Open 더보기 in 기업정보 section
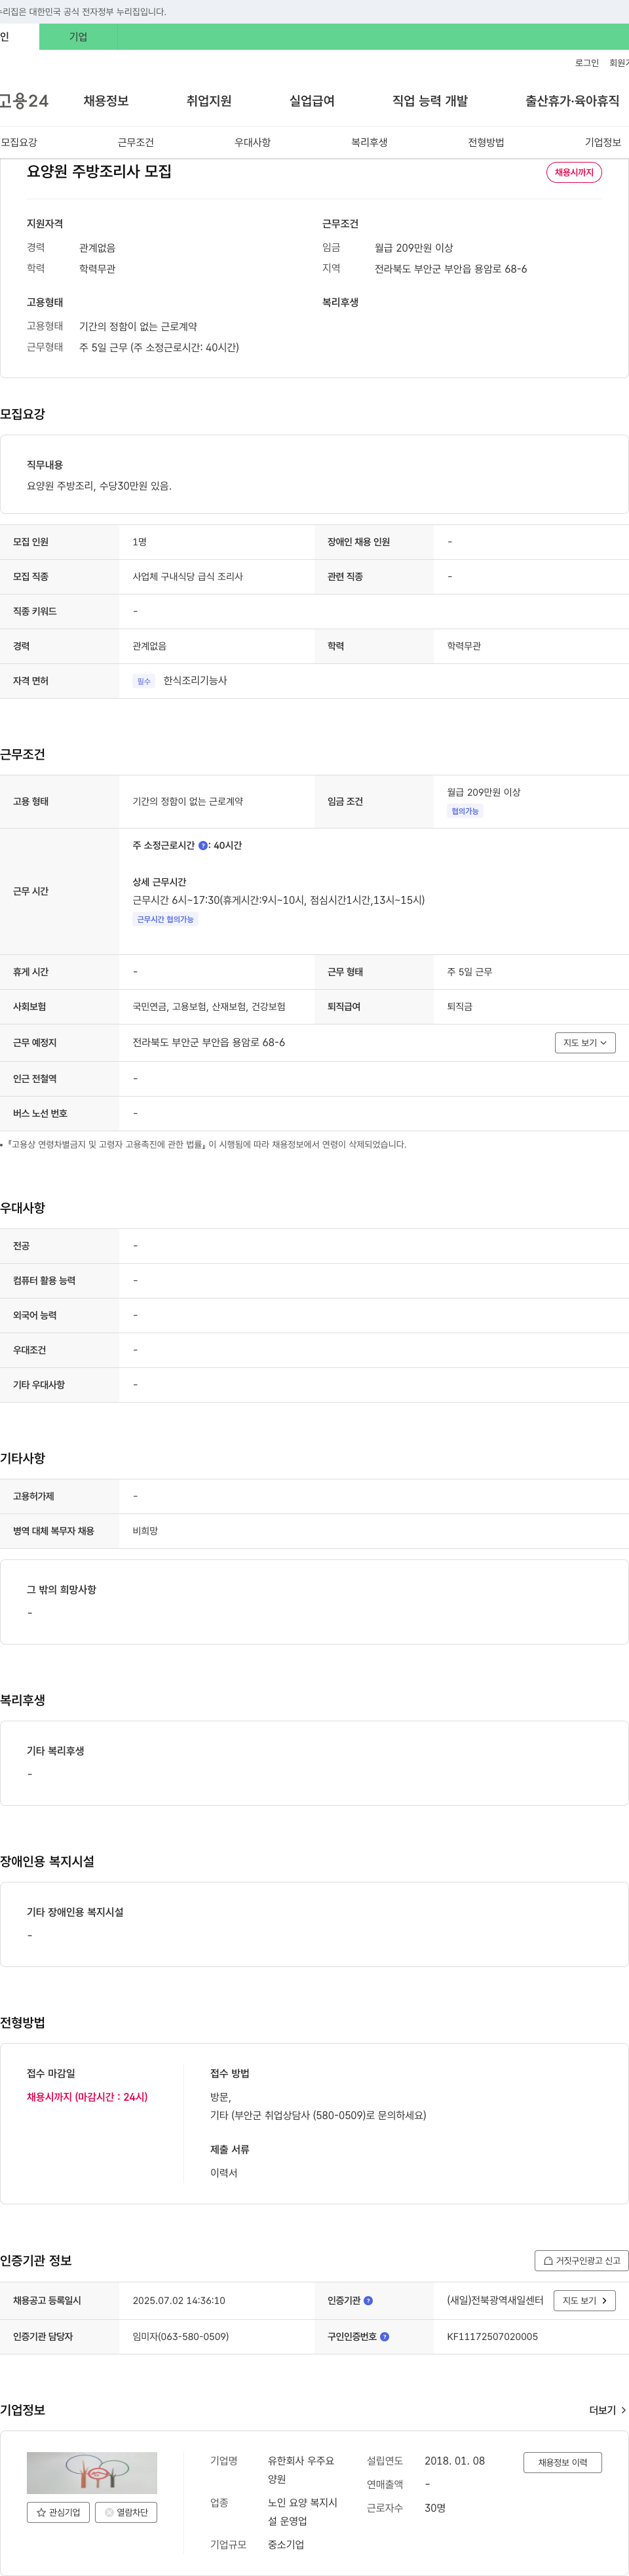 pos(608,2411)
